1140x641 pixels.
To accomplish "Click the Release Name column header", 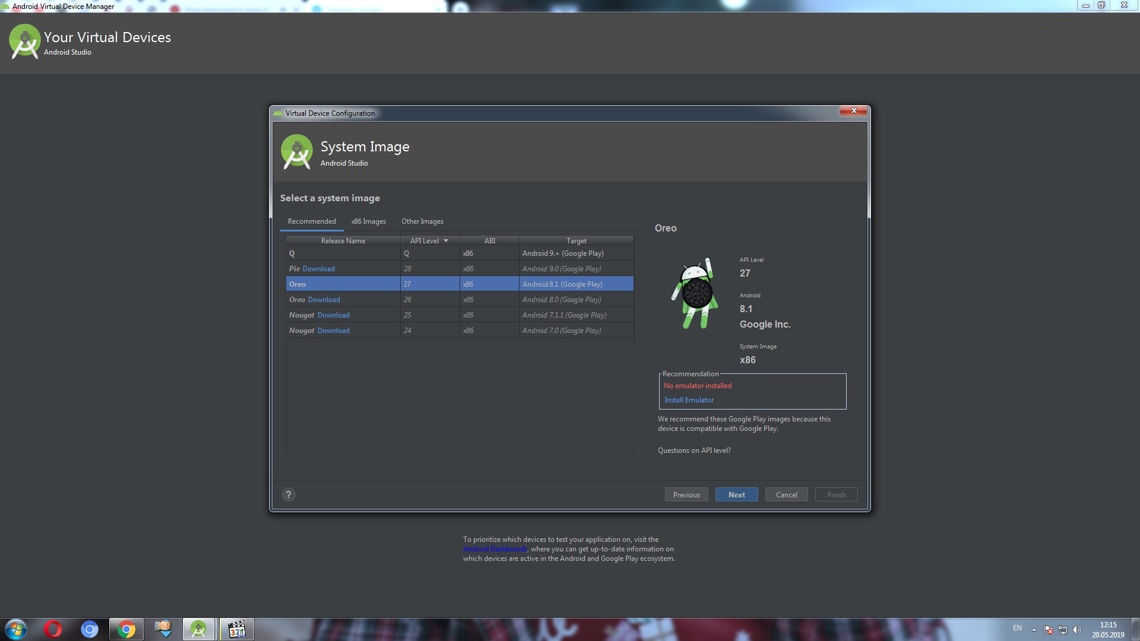I will tap(343, 240).
